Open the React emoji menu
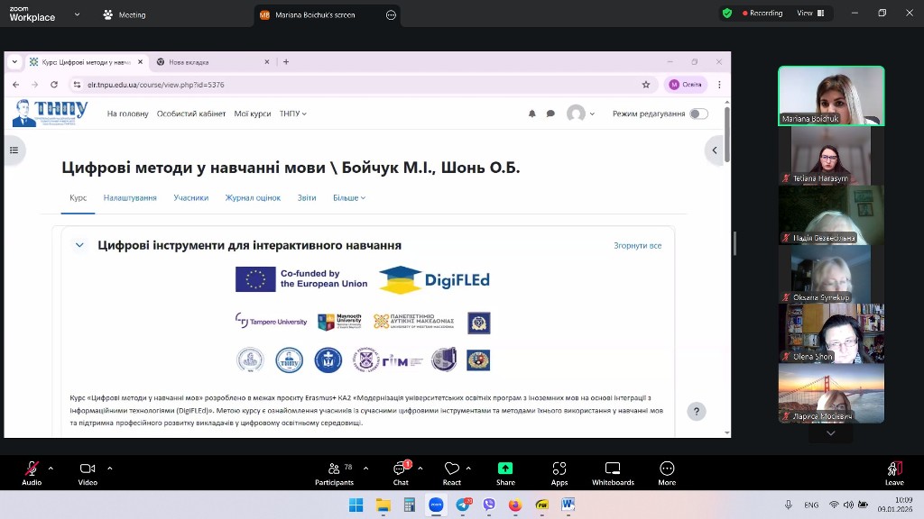 pos(452,469)
